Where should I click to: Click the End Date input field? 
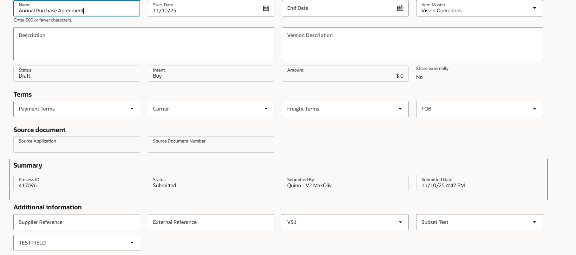coord(338,9)
